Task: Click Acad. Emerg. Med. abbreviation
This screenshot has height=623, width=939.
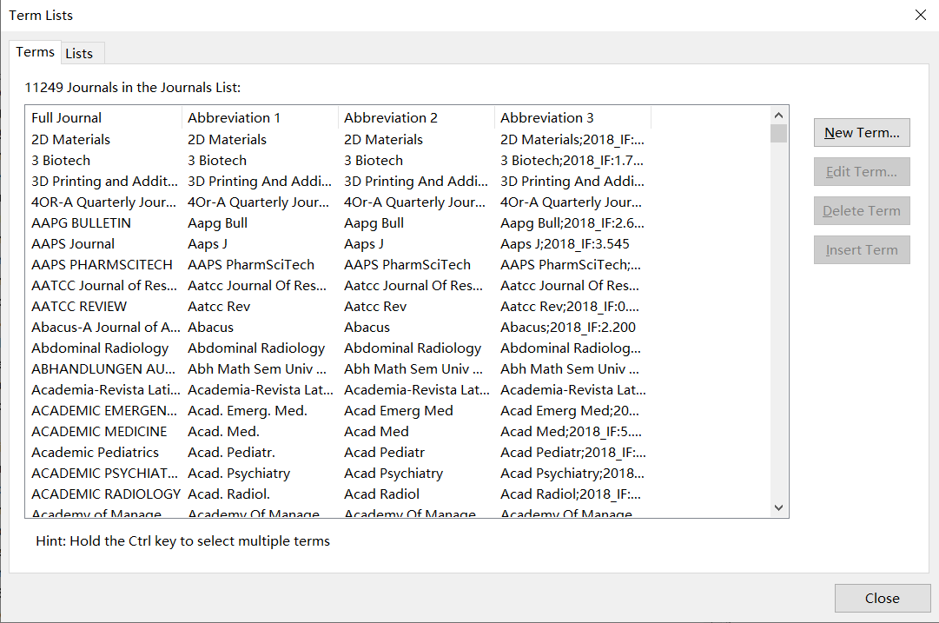Action: [248, 411]
